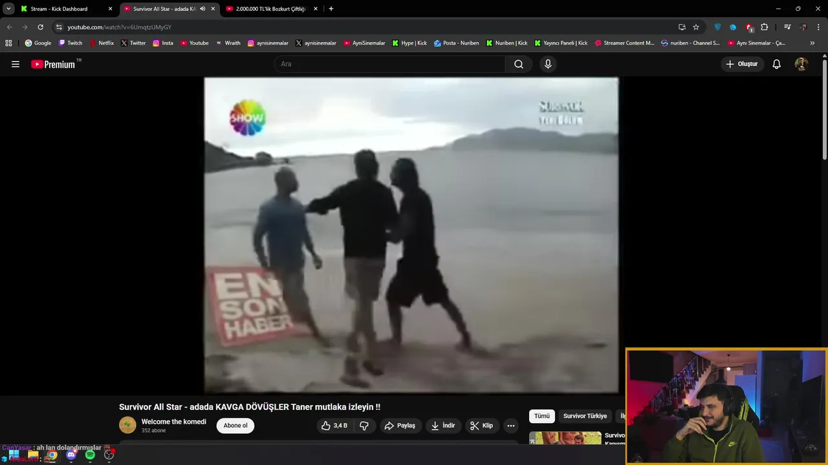Open the more actions three-dot menu
The width and height of the screenshot is (828, 465).
click(x=511, y=426)
